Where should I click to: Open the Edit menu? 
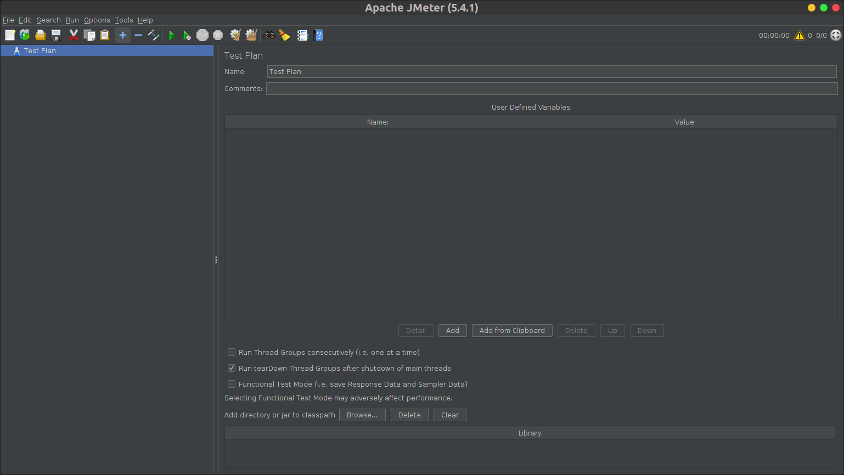click(25, 20)
